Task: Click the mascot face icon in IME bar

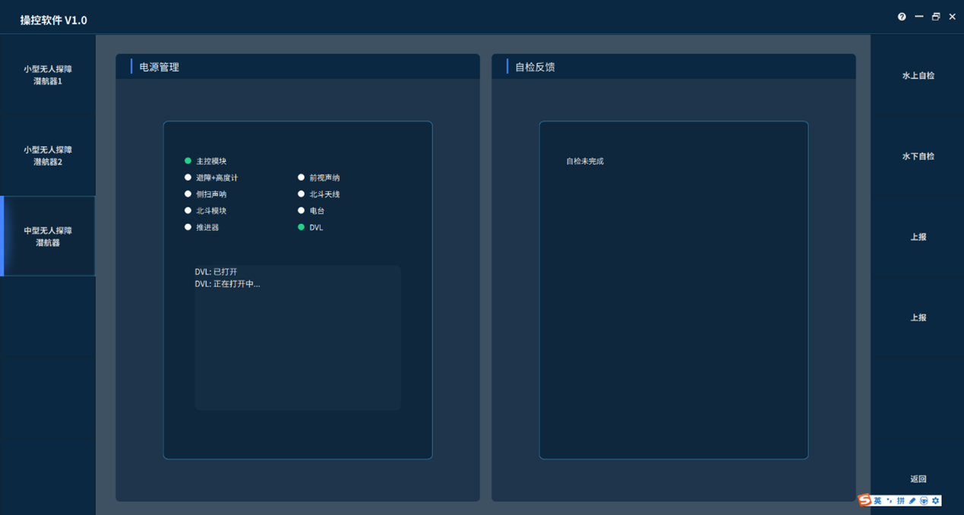Action: [924, 501]
